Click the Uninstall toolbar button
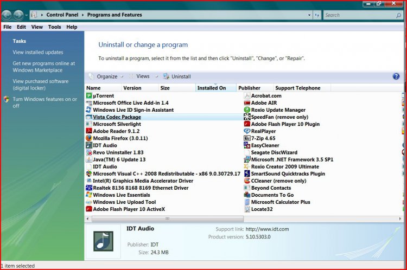This screenshot has height=270, width=407. pos(177,76)
